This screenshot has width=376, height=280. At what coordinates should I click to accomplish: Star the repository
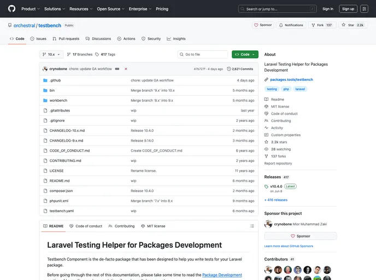(353, 25)
